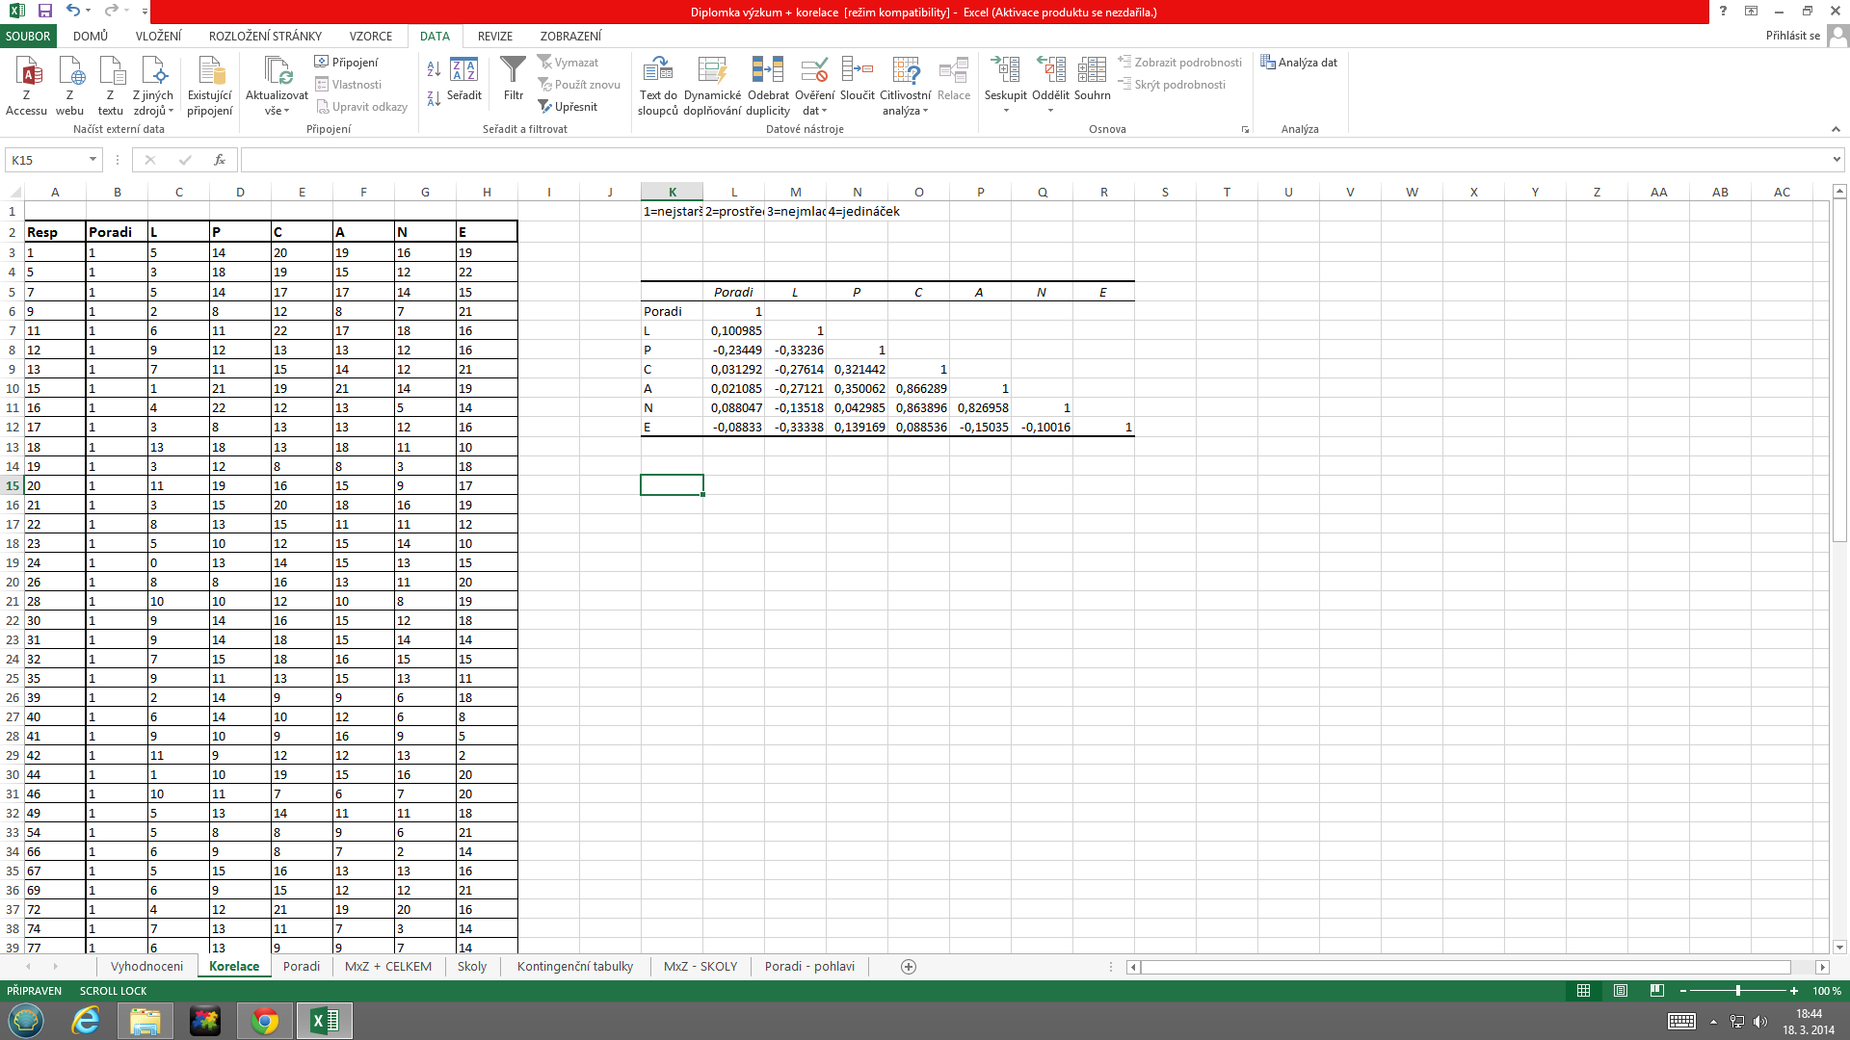Click Zobrazit podrobnosti
The height and width of the screenshot is (1040, 1850).
coord(1179,63)
